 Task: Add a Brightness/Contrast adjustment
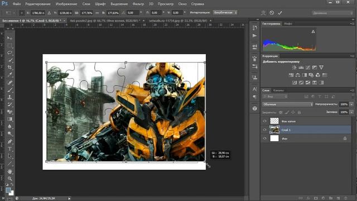(295, 68)
